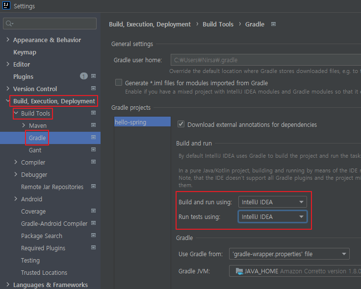Select Remote Jar Repositories item

click(x=52, y=187)
